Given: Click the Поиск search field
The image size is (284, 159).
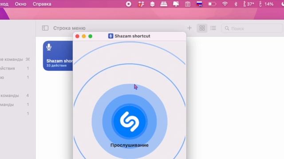Looking at the screenshot, I should pos(252,28).
